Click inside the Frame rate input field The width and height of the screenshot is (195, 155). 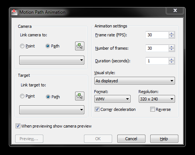(157, 35)
